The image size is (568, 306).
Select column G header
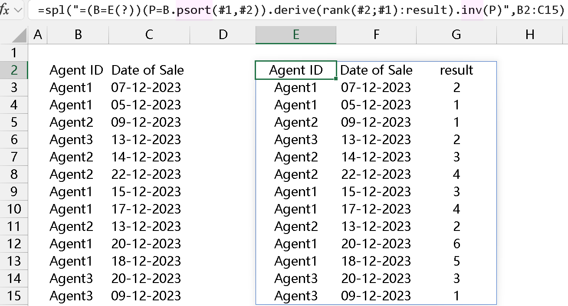click(456, 35)
